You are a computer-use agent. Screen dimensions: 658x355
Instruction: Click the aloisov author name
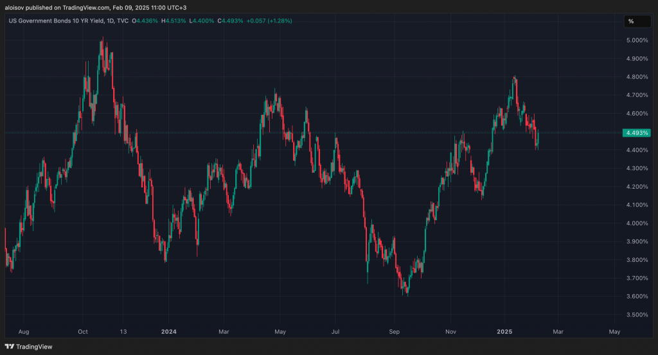[14, 8]
